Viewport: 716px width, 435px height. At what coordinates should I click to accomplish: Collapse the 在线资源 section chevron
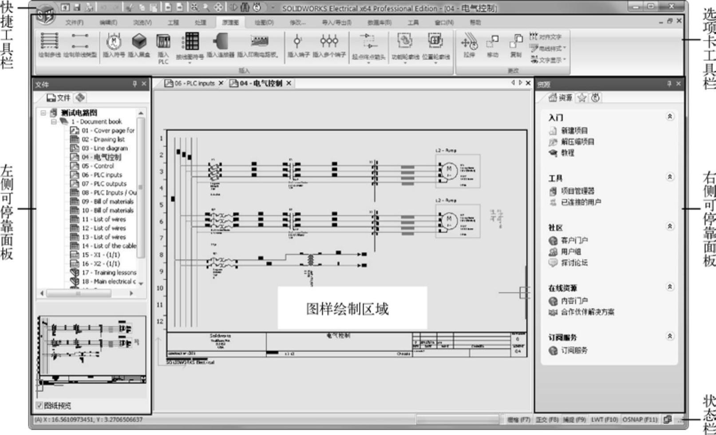coord(670,287)
